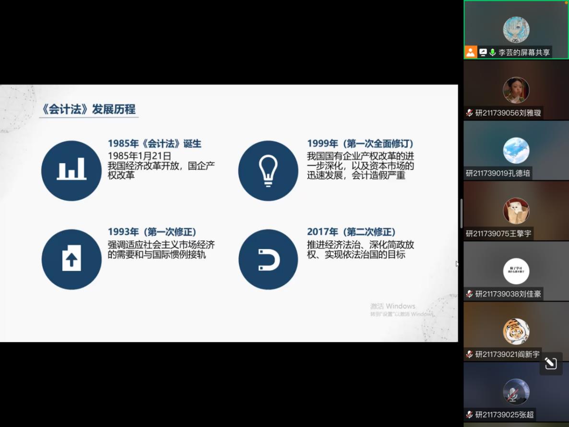The width and height of the screenshot is (569, 427).
Task: Click the 激活 Windows watermark text
Action: (392, 306)
